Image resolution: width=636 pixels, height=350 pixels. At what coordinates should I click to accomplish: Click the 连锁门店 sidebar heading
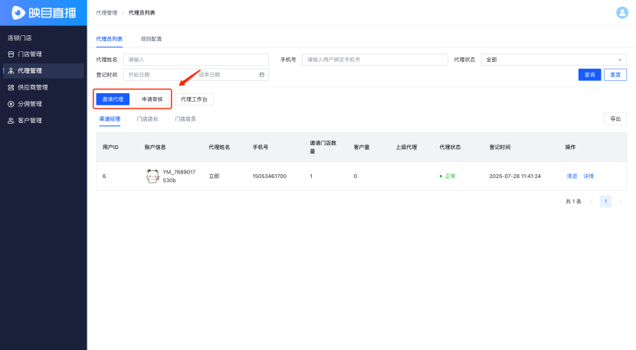[19, 38]
